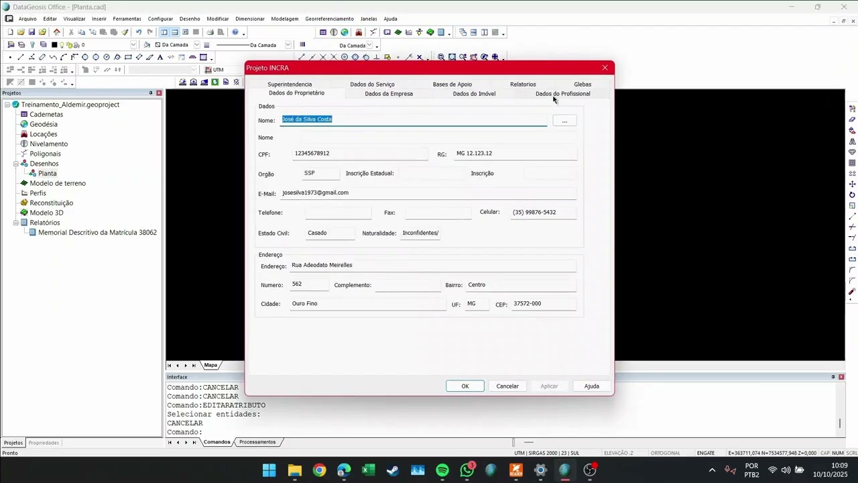This screenshot has width=858, height=483.
Task: Switch to the Processamento tab
Action: point(257,442)
